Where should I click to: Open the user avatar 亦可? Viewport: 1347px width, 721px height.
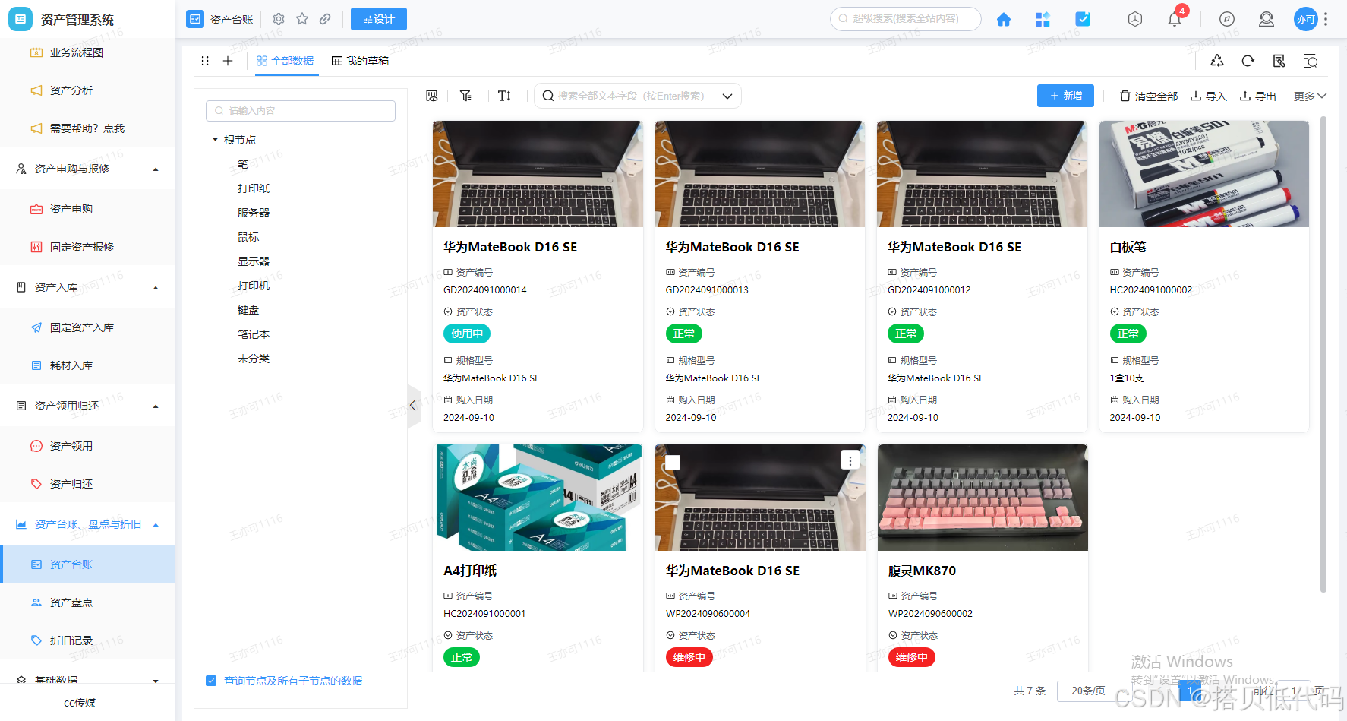(x=1305, y=19)
